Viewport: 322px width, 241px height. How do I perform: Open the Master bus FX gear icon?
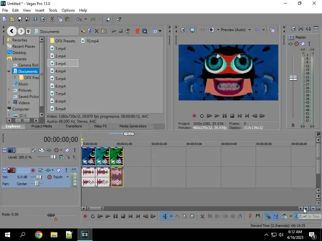297,44
